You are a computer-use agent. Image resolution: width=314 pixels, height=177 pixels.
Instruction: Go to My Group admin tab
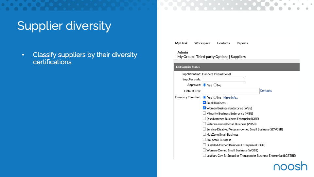pyautogui.click(x=185, y=57)
